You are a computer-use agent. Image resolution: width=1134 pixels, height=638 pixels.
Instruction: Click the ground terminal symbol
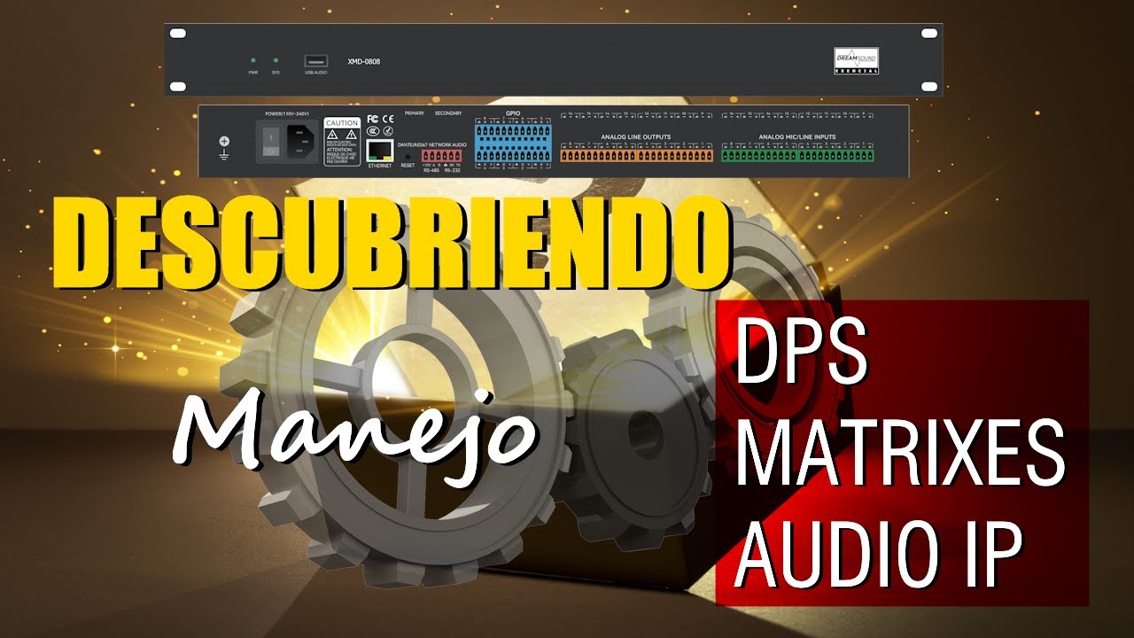pyautogui.click(x=225, y=147)
